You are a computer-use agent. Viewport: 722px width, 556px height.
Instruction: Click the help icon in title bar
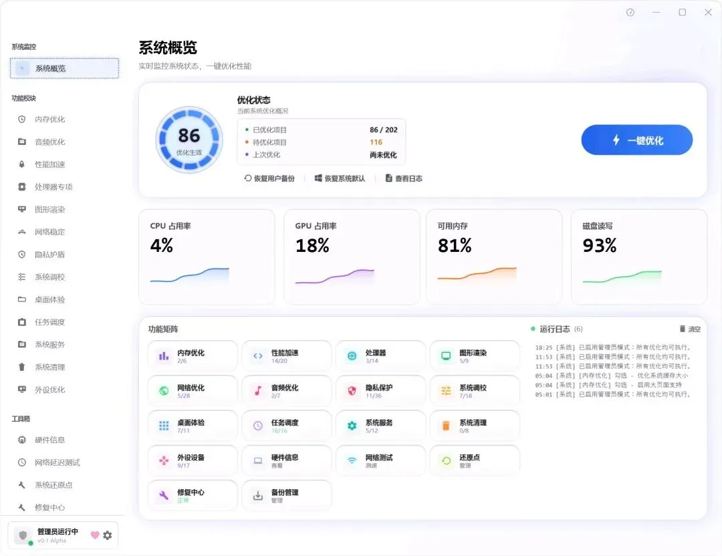point(630,13)
